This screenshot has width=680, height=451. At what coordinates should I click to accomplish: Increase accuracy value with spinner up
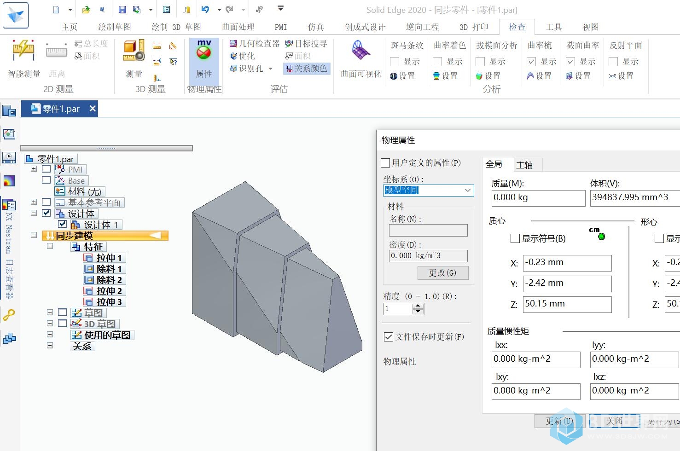[418, 306]
